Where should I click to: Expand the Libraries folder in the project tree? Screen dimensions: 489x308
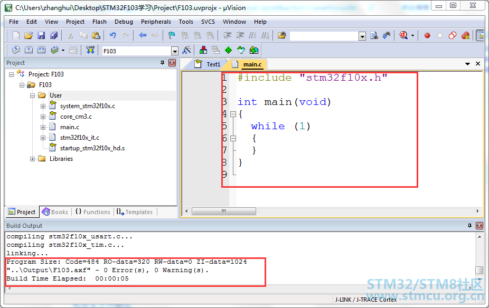click(x=33, y=159)
